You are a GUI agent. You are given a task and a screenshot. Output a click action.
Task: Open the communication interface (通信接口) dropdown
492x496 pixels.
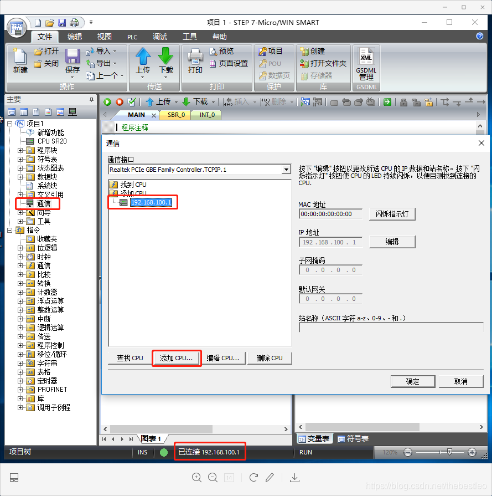(x=286, y=170)
